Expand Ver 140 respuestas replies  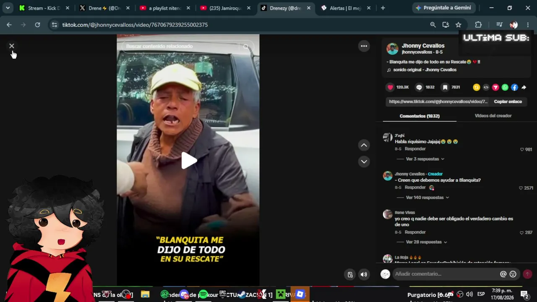428,198
